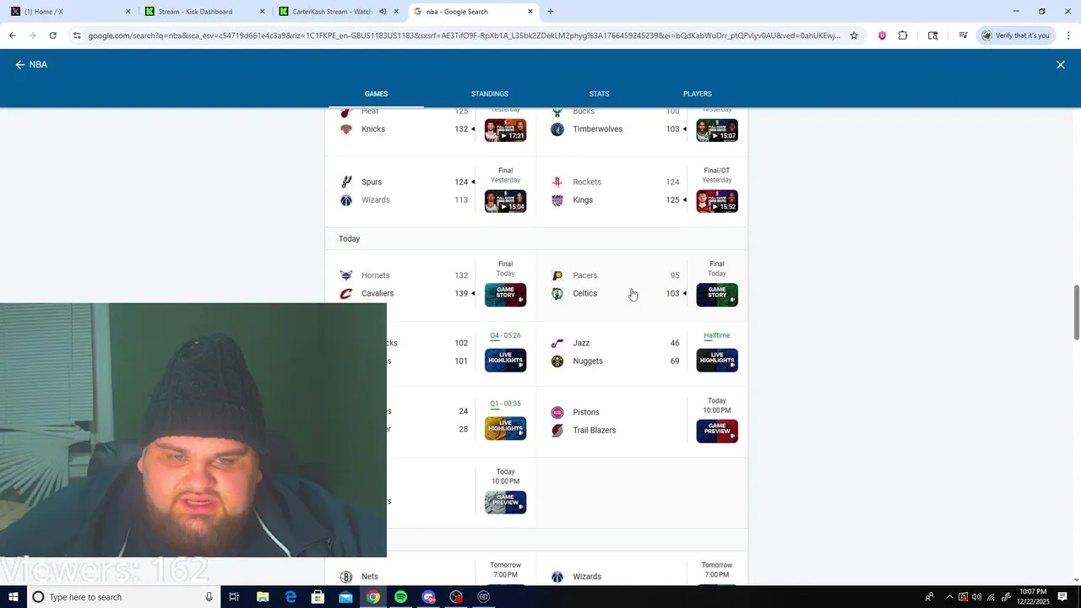Open the Stats tab
1081x608 pixels.
tap(599, 94)
